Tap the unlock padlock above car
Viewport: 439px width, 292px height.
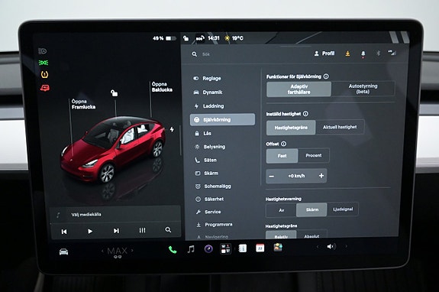(114, 92)
